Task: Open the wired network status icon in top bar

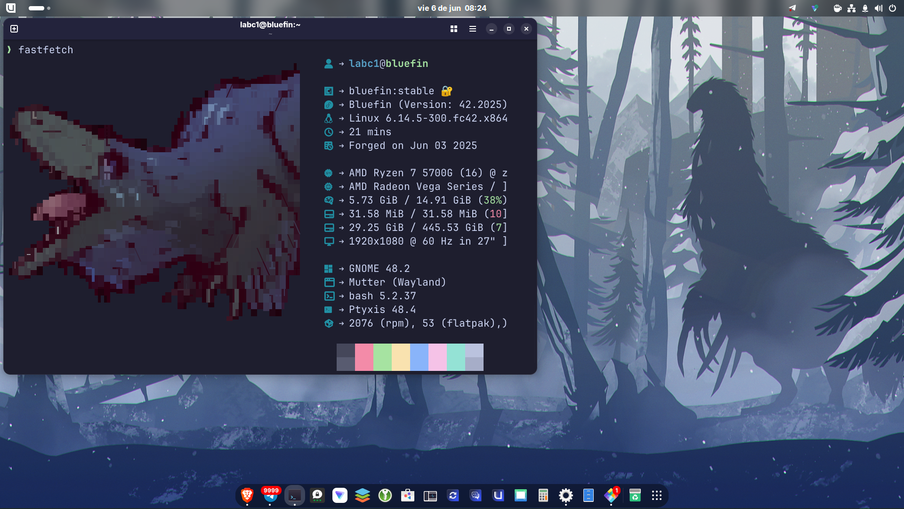Action: click(x=851, y=8)
